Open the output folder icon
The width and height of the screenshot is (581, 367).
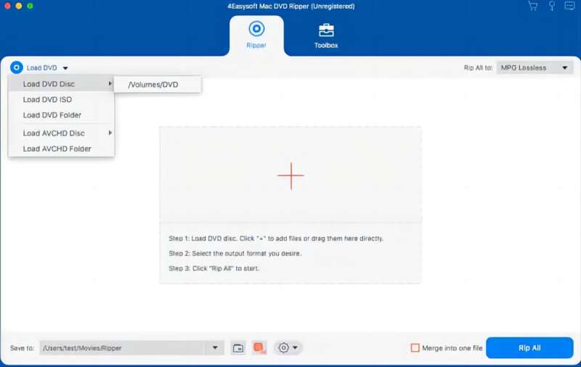(238, 348)
